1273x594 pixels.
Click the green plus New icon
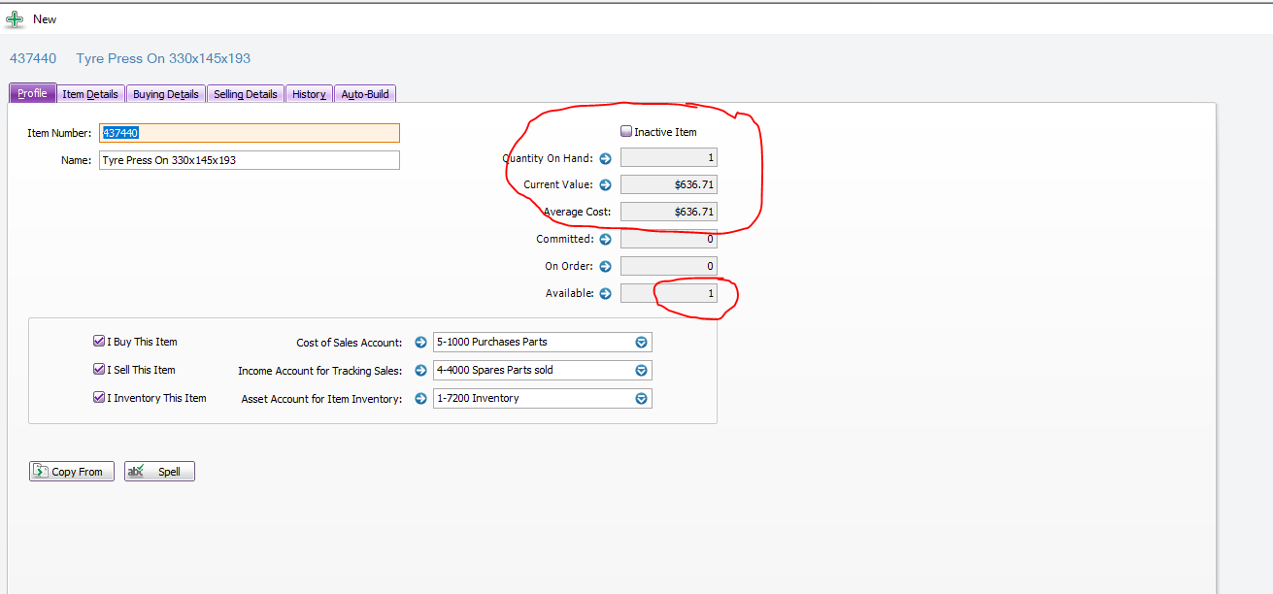pyautogui.click(x=15, y=18)
